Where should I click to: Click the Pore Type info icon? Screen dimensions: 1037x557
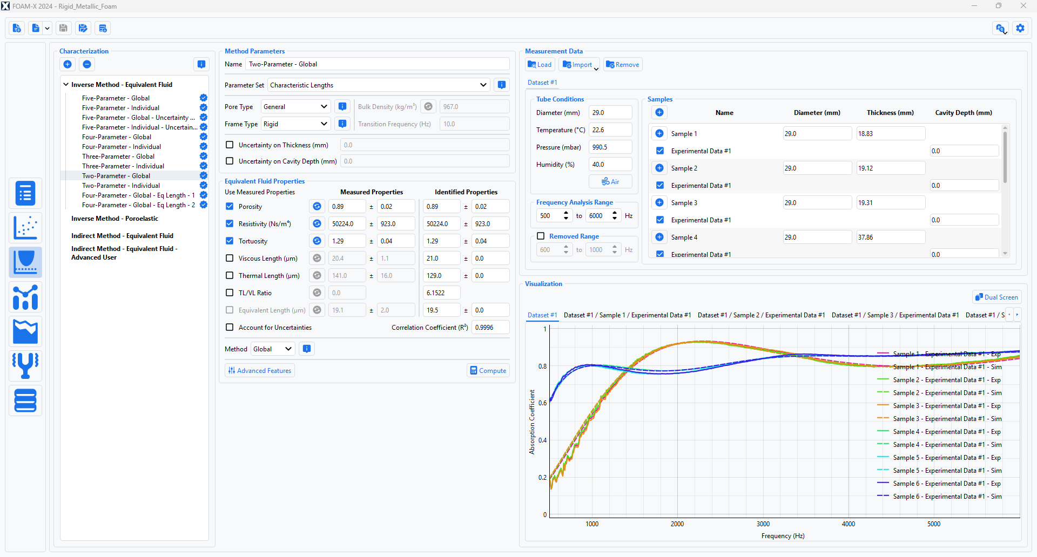(x=342, y=107)
